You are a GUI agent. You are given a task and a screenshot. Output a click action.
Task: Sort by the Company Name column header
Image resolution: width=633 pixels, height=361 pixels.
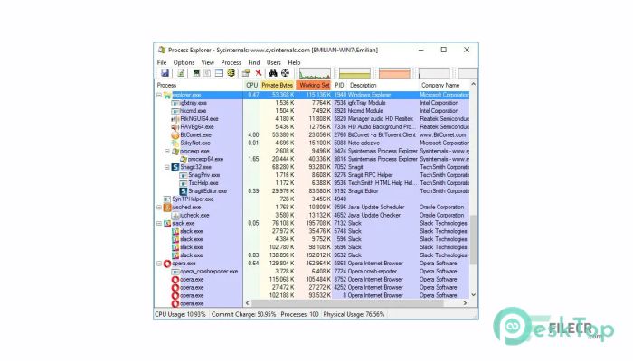(x=444, y=85)
